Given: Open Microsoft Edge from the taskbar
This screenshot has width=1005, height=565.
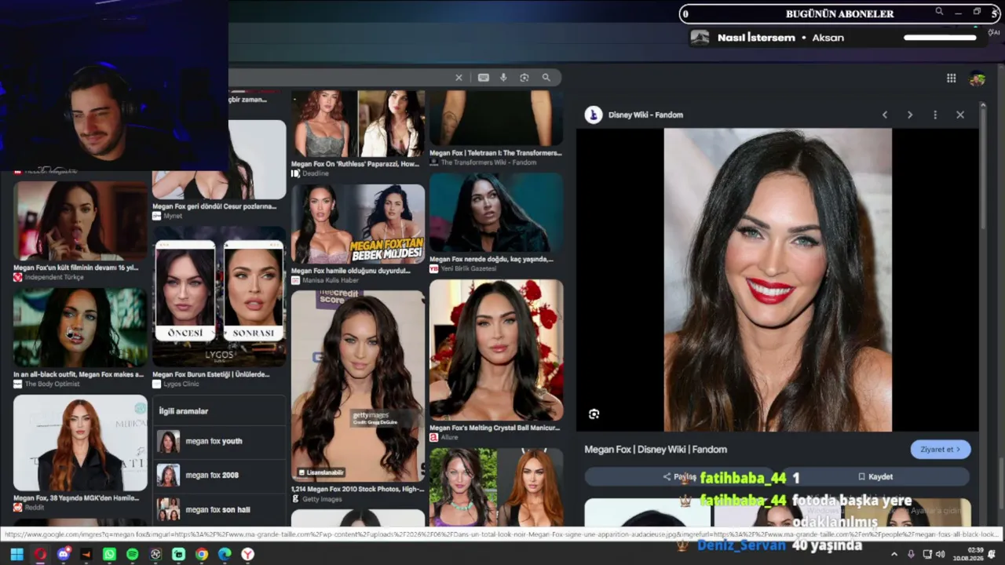Looking at the screenshot, I should (225, 554).
